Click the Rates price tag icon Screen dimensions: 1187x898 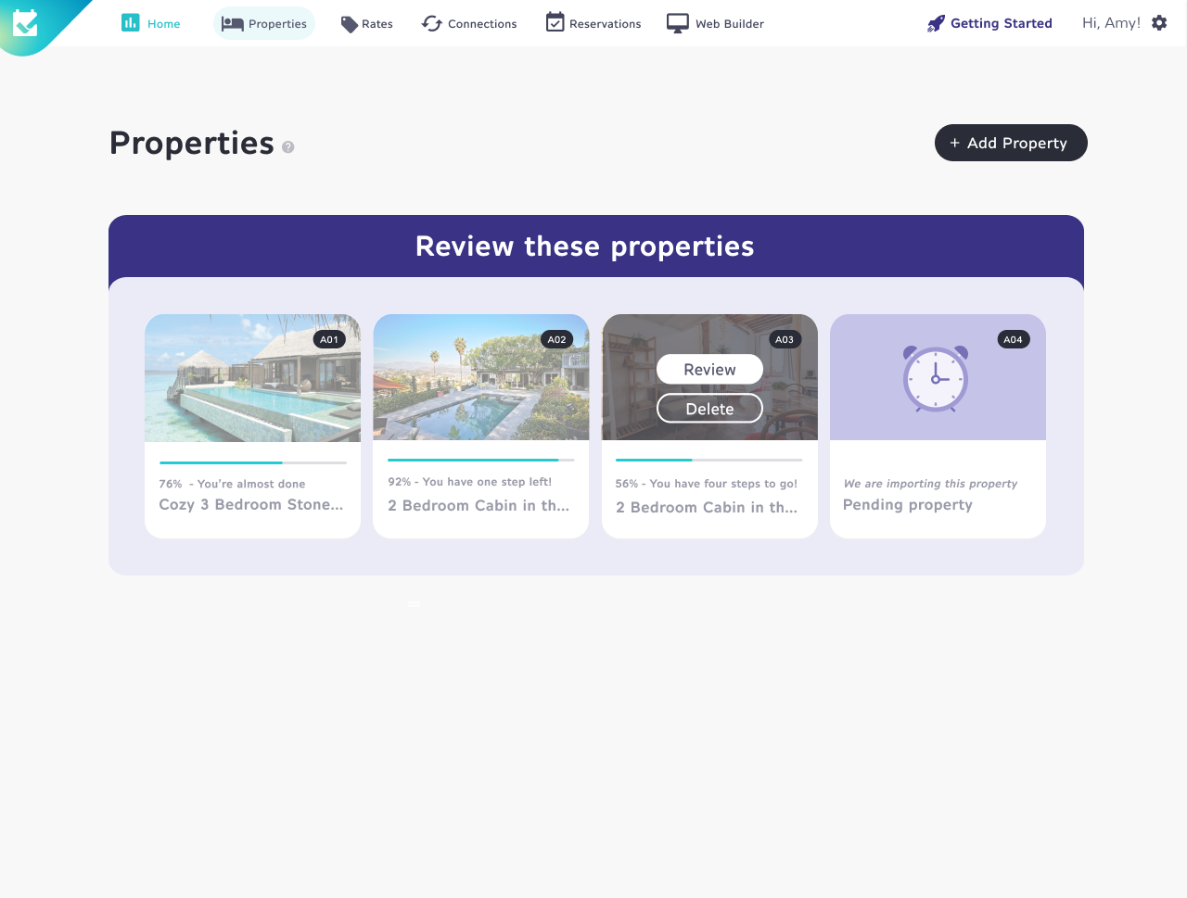tap(349, 24)
